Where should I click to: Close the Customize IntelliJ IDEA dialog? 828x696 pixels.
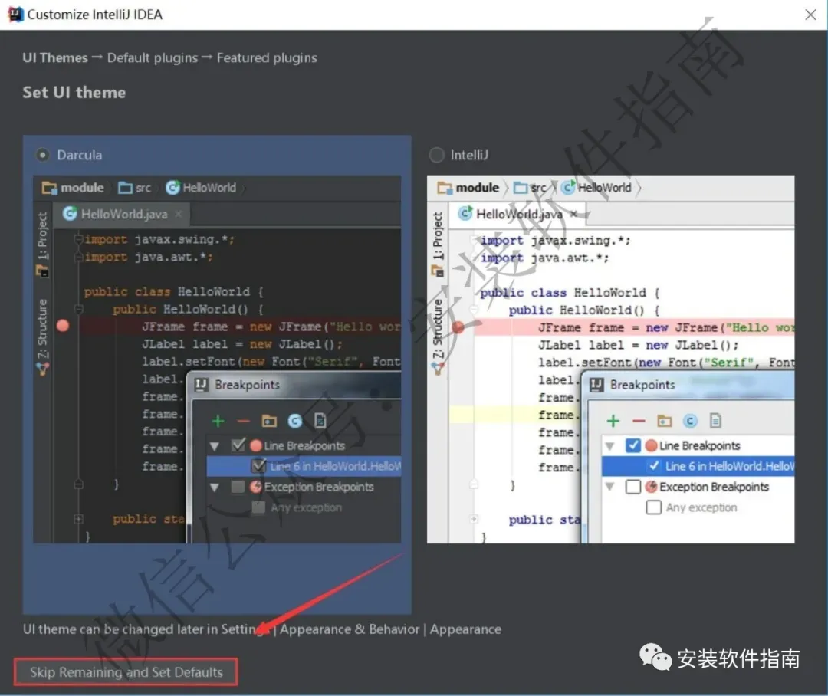[x=810, y=15]
